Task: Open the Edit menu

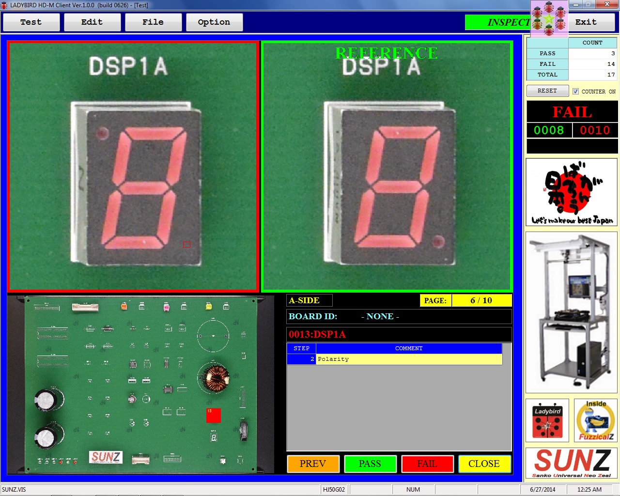Action: click(92, 22)
